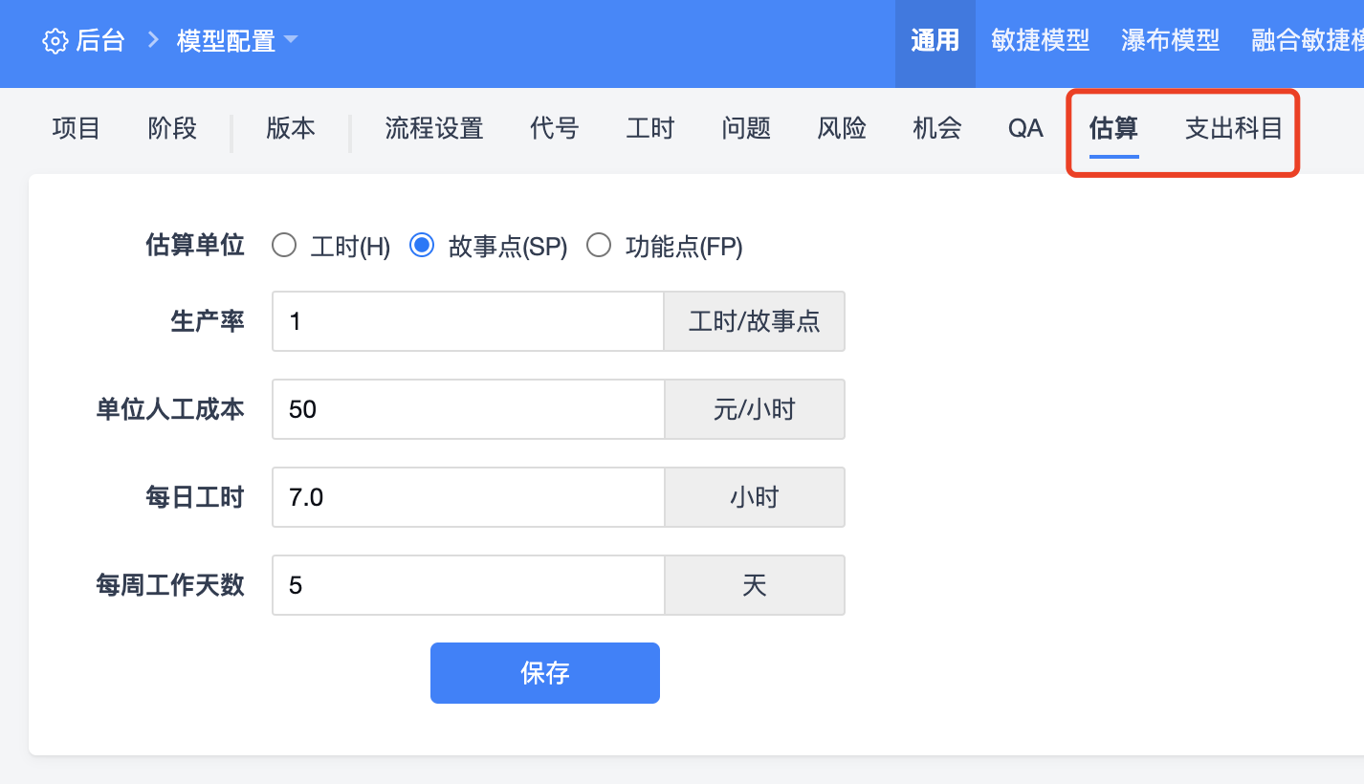Click the gear icon beside 后台
The width and height of the screenshot is (1364, 784).
coord(55,42)
